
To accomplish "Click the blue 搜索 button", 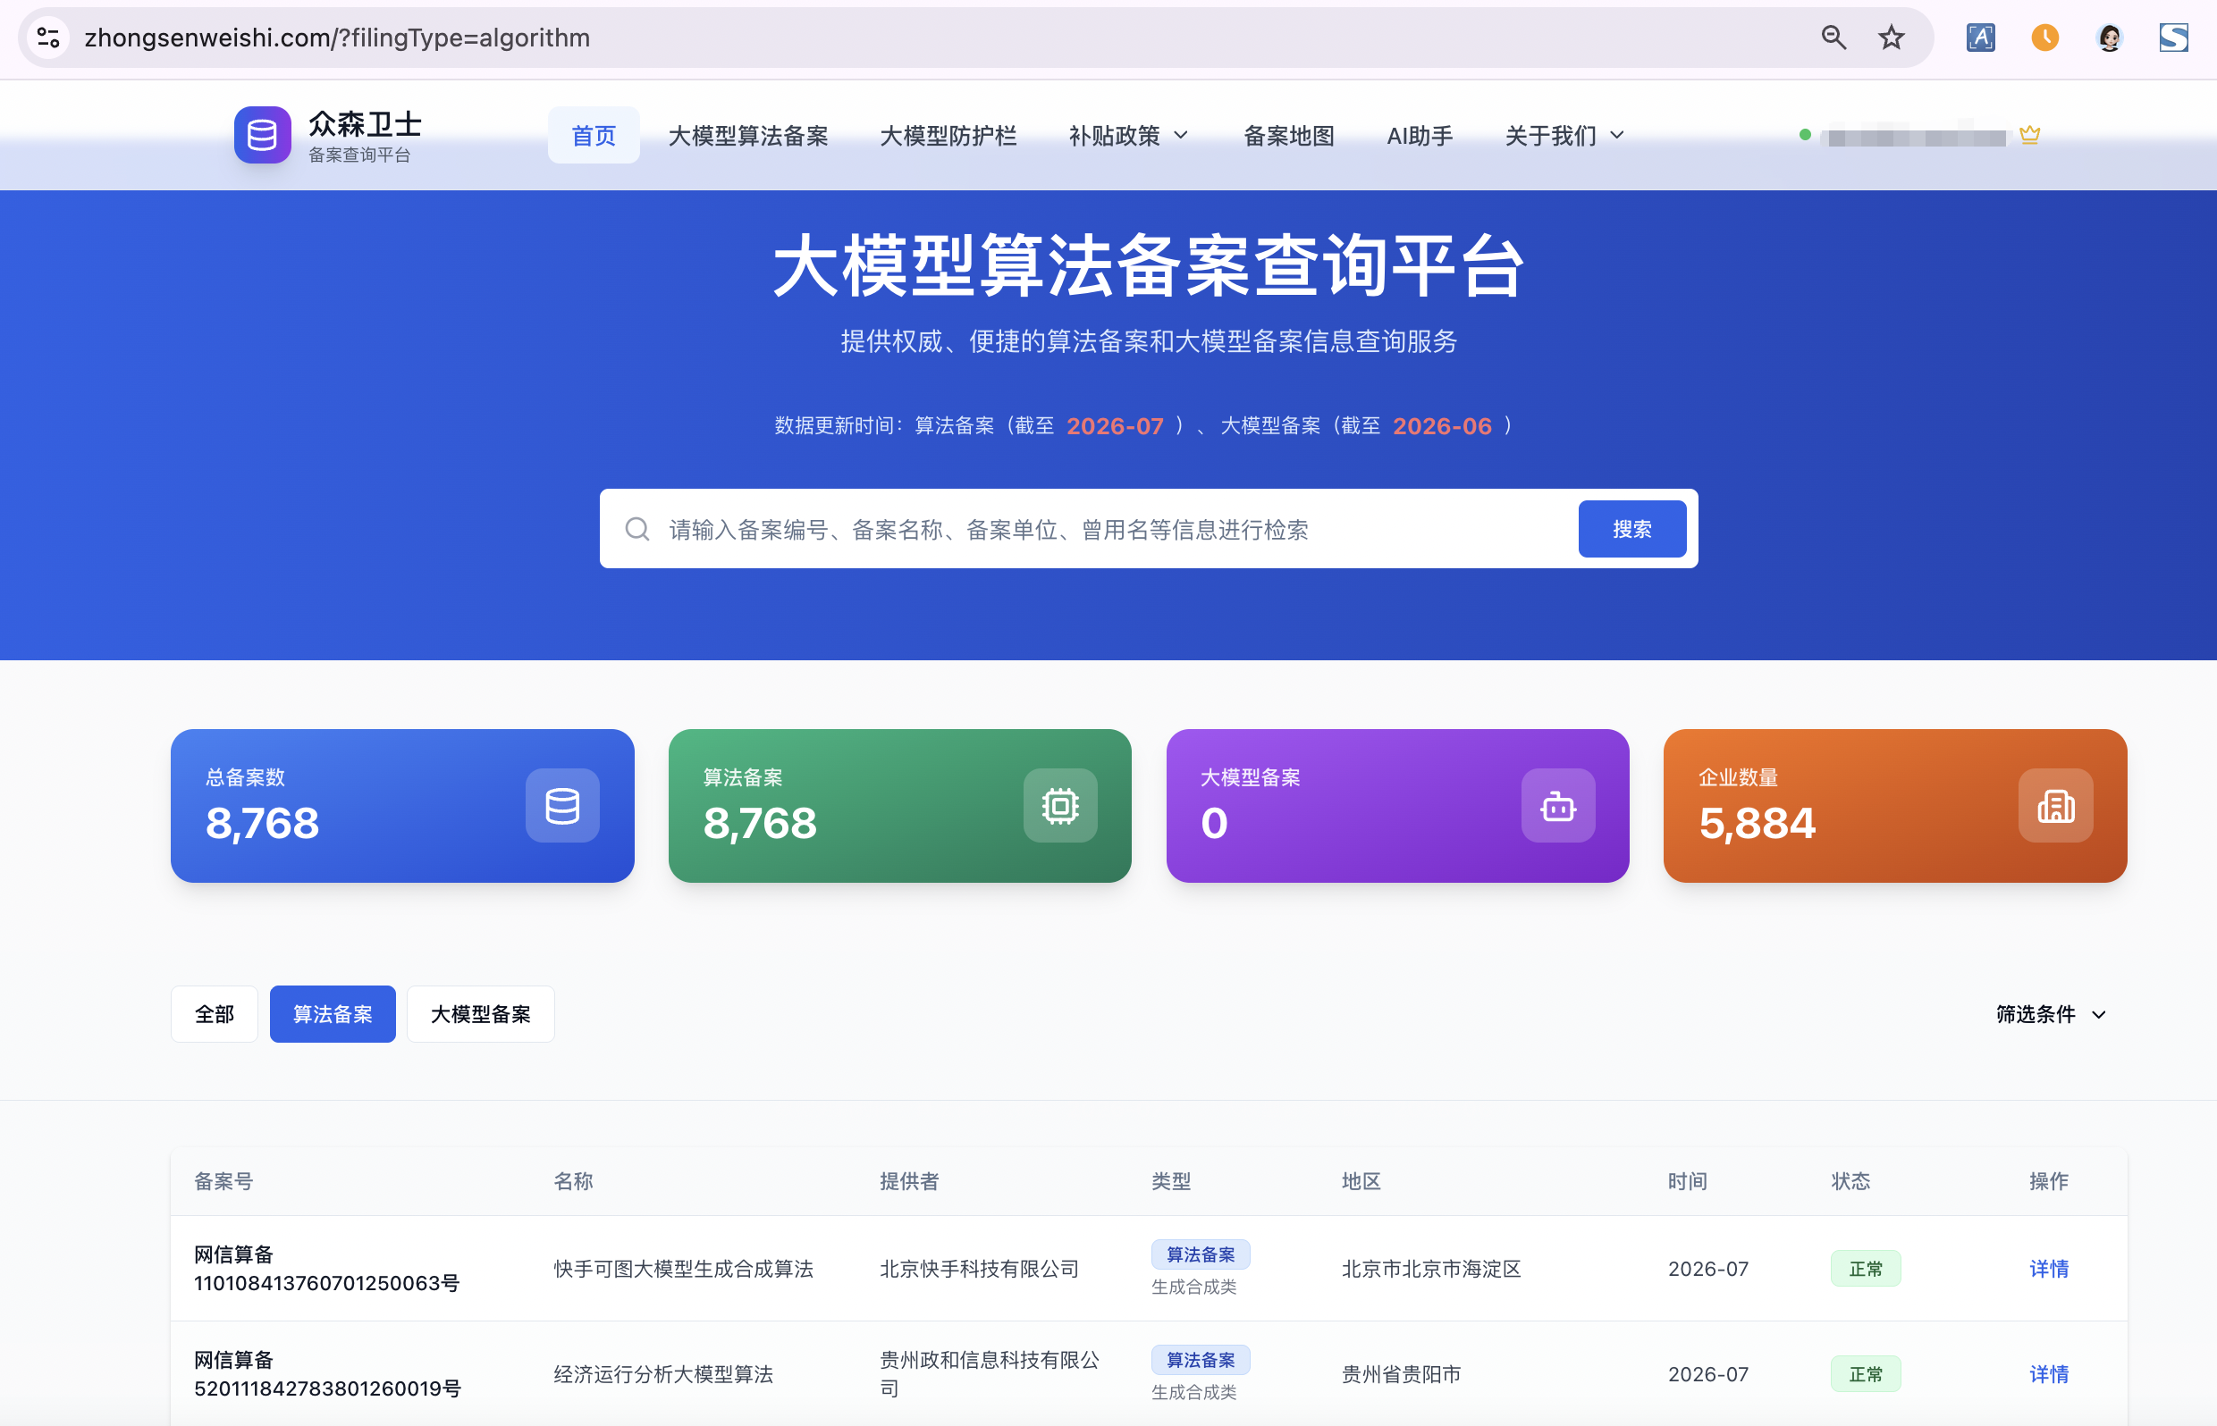I will pyautogui.click(x=1631, y=529).
